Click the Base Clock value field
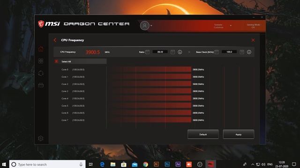Screen dimensions: 300x168 point(229,52)
